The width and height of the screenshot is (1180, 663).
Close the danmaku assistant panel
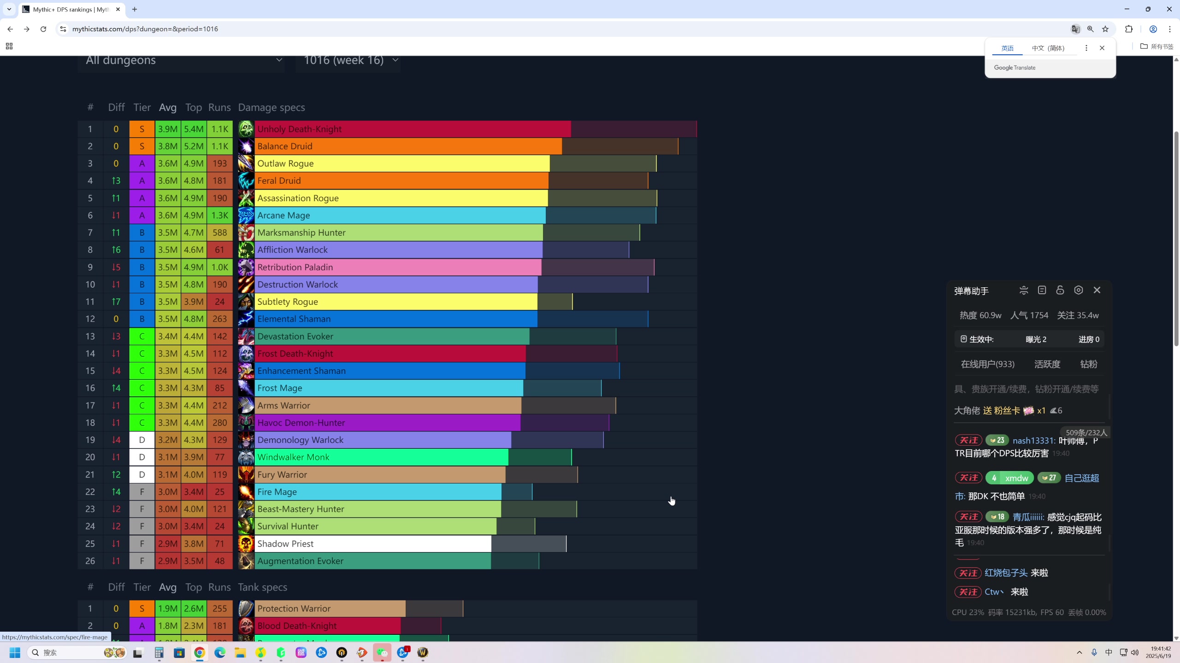click(1097, 291)
